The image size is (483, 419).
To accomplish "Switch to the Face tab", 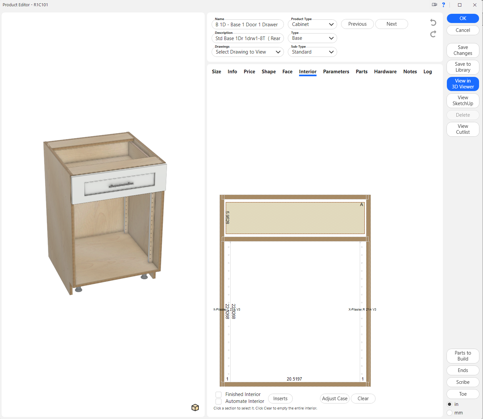I will [x=287, y=72].
